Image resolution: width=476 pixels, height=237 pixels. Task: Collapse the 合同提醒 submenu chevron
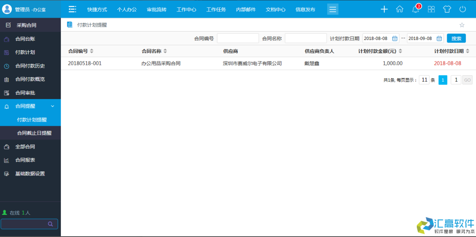52,106
